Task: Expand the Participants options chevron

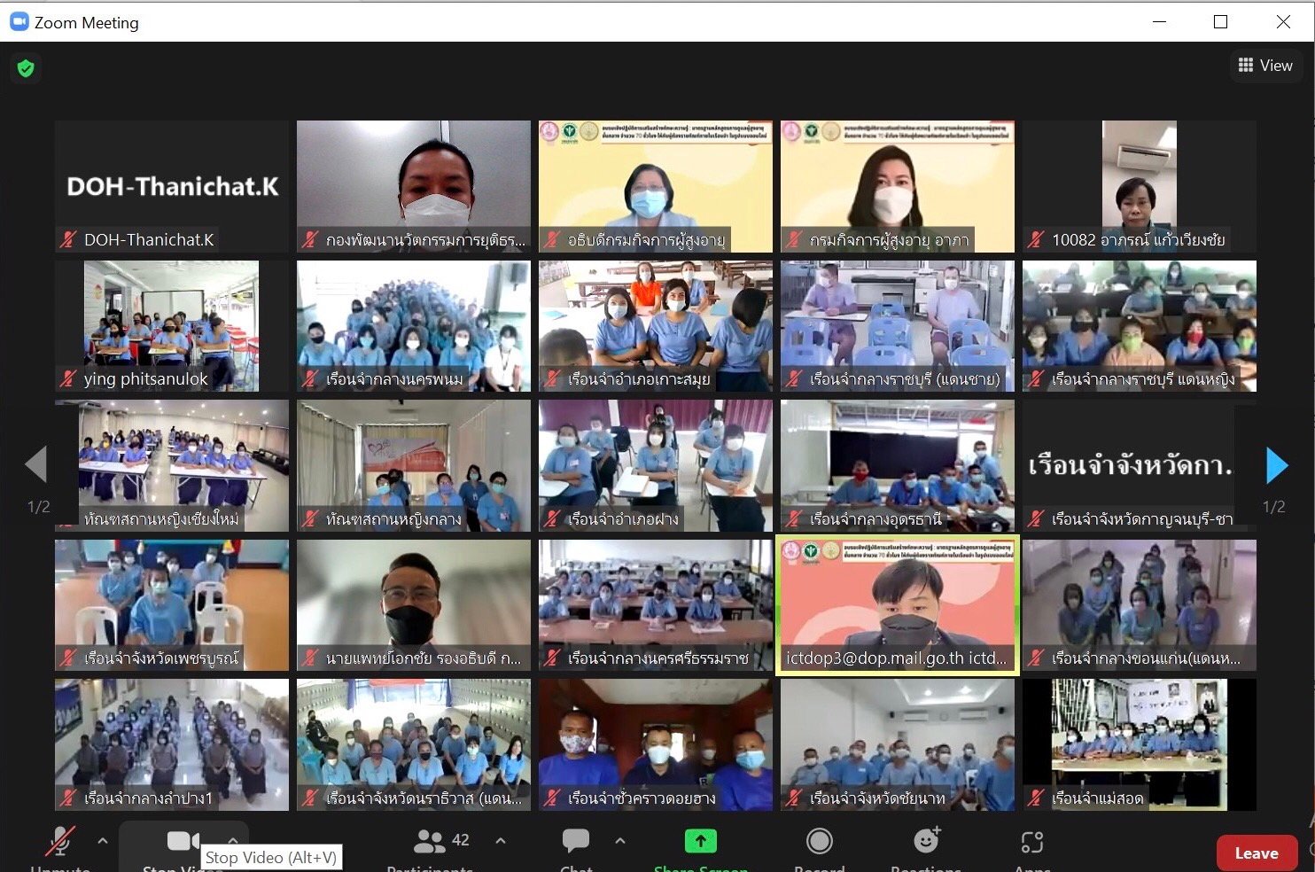Action: tap(501, 840)
